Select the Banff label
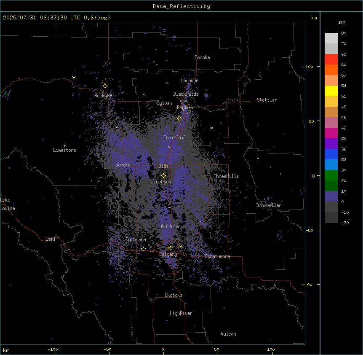The height and width of the screenshot is (355, 363). pyautogui.click(x=52, y=239)
